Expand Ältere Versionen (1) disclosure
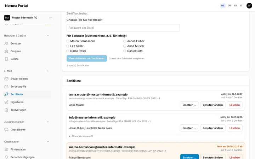 coord(81,136)
